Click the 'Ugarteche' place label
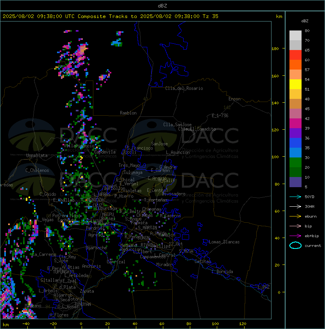Screen dimensions: 325x329 (x=96, y=248)
